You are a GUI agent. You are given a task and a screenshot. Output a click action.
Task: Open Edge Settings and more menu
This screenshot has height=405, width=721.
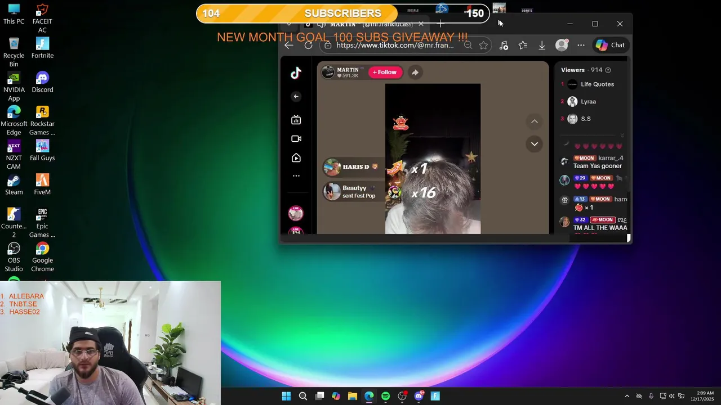pos(581,45)
